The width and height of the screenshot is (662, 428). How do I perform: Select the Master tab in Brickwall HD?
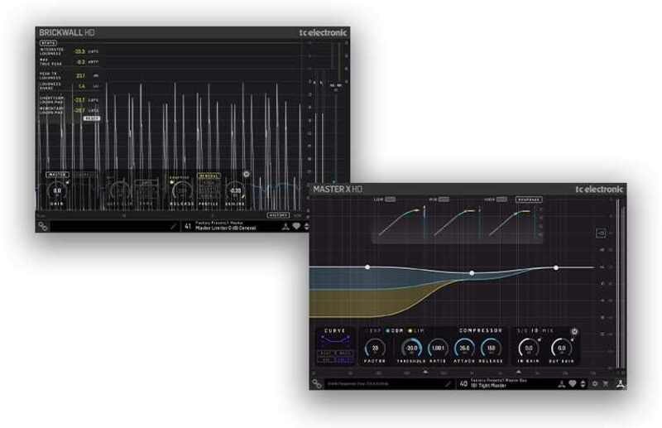(57, 174)
